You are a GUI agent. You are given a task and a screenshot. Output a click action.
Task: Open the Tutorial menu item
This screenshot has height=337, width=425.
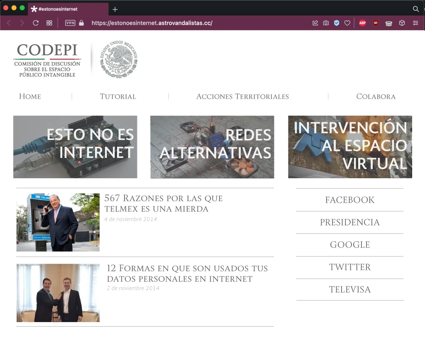(x=118, y=96)
